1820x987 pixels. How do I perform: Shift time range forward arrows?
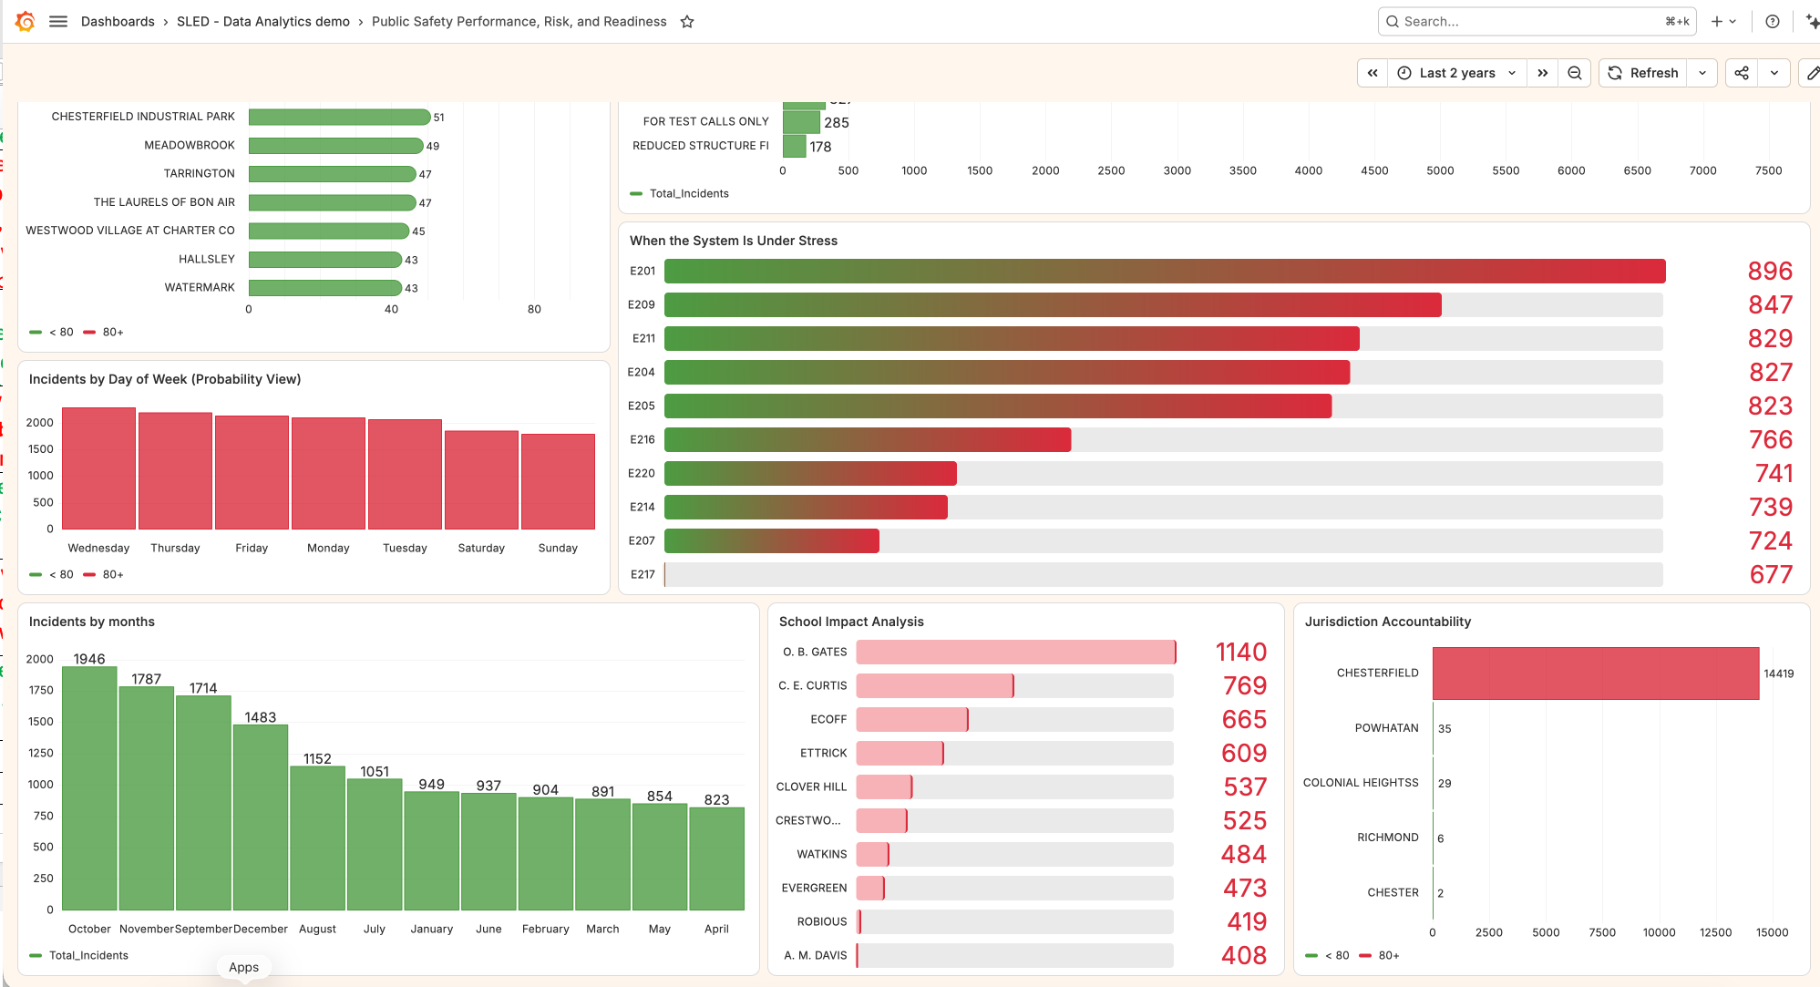(x=1543, y=73)
